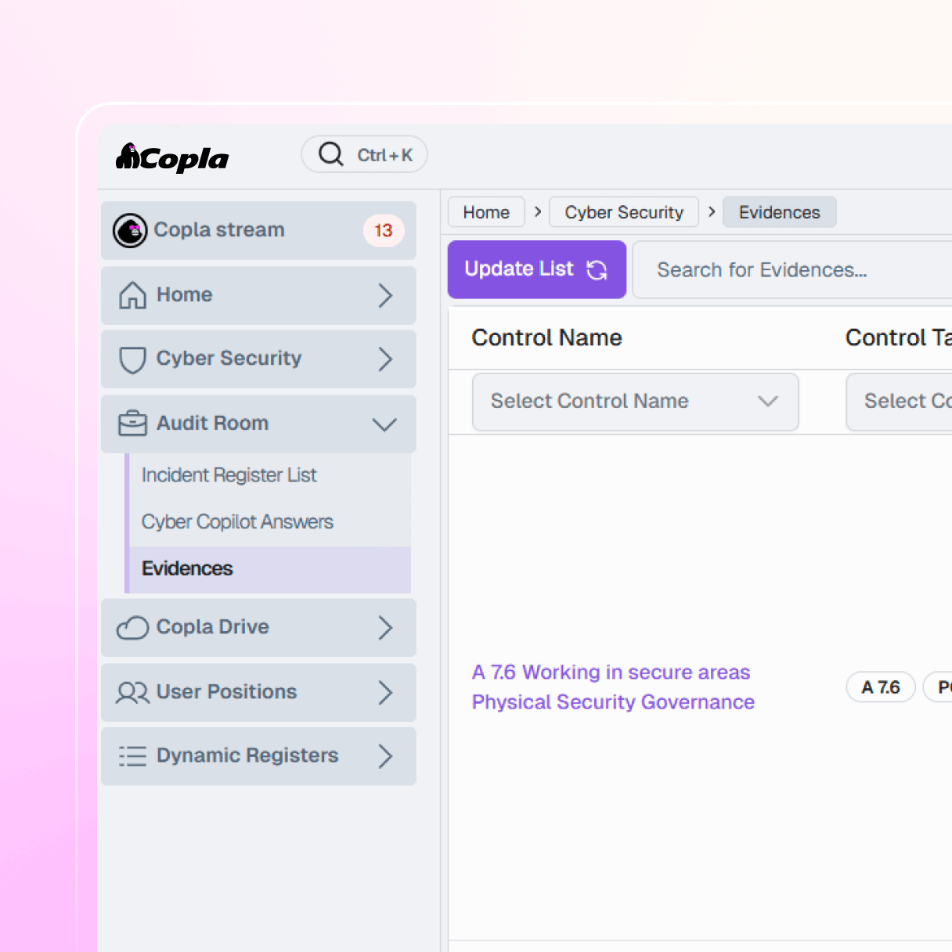This screenshot has width=952, height=952.
Task: Open A 7.6 Working in secure areas link
Action: pyautogui.click(x=611, y=673)
